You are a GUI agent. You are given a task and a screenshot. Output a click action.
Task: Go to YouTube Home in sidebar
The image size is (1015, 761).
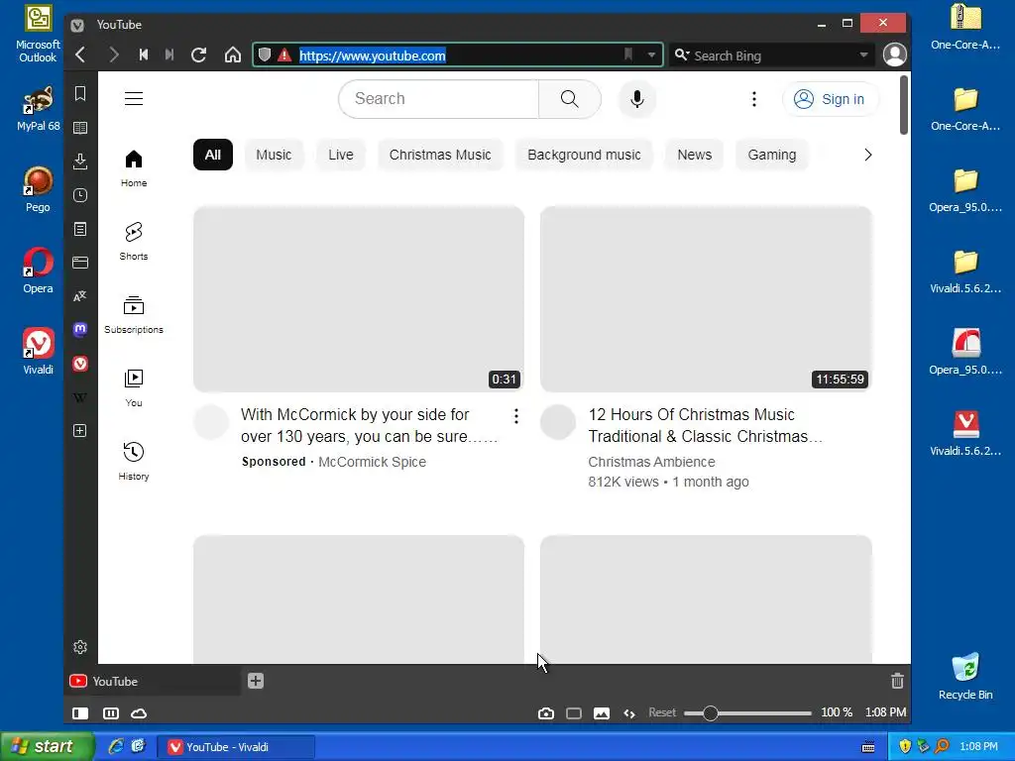(134, 168)
